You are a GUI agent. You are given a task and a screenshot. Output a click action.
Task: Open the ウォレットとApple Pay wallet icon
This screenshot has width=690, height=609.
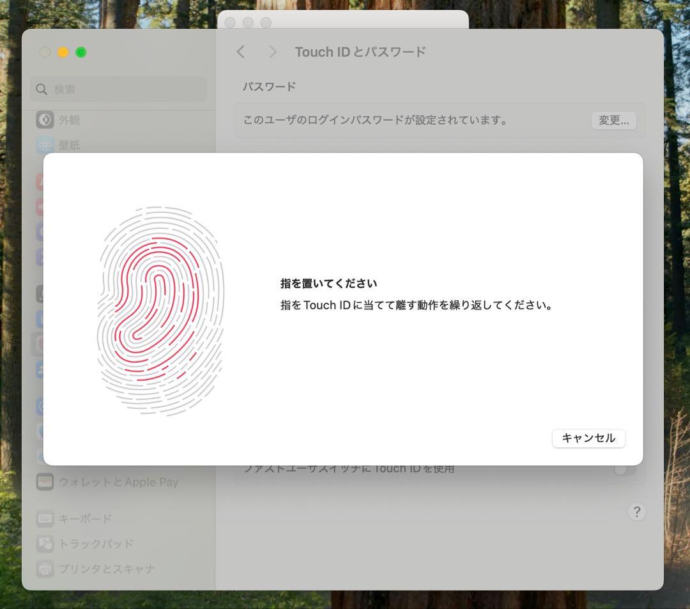45,482
